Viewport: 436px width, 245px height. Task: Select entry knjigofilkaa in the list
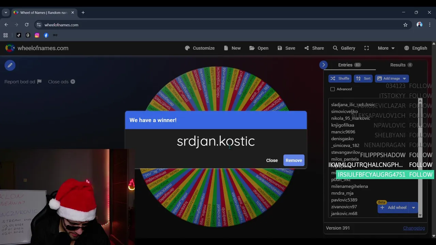(342, 125)
